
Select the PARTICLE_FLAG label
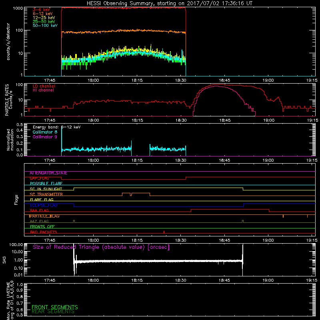point(44,216)
